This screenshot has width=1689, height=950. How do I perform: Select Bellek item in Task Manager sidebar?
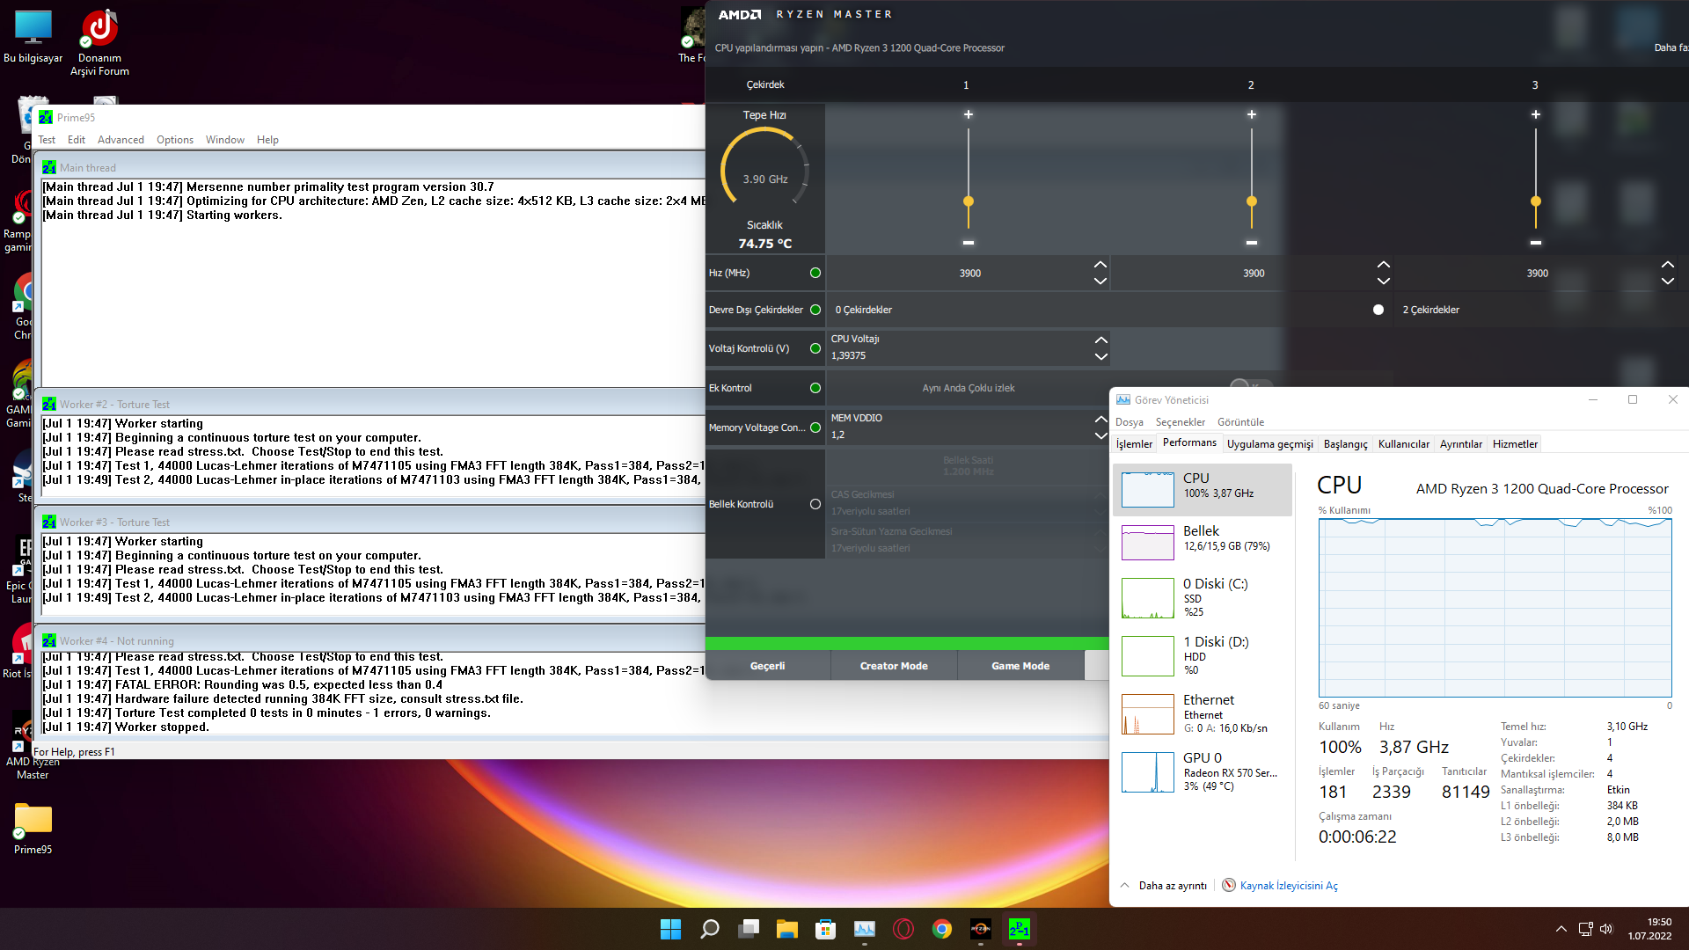pyautogui.click(x=1203, y=541)
